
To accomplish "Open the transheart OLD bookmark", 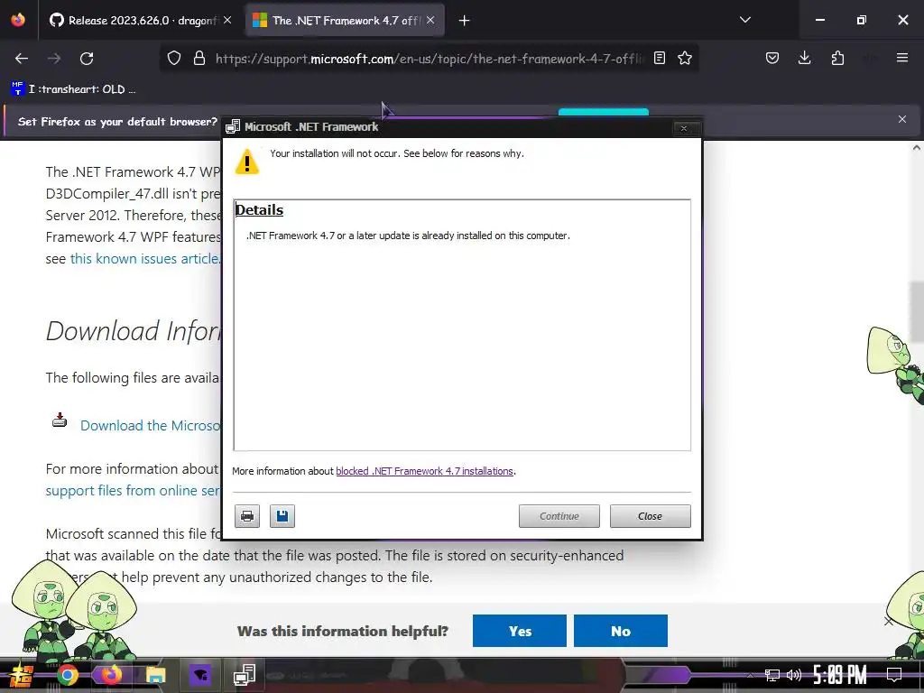I will [x=74, y=89].
